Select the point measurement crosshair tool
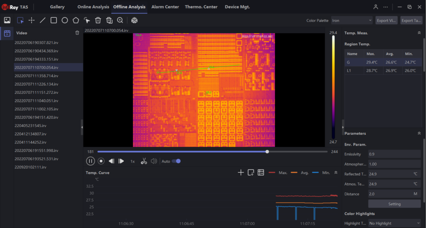 [x=32, y=20]
